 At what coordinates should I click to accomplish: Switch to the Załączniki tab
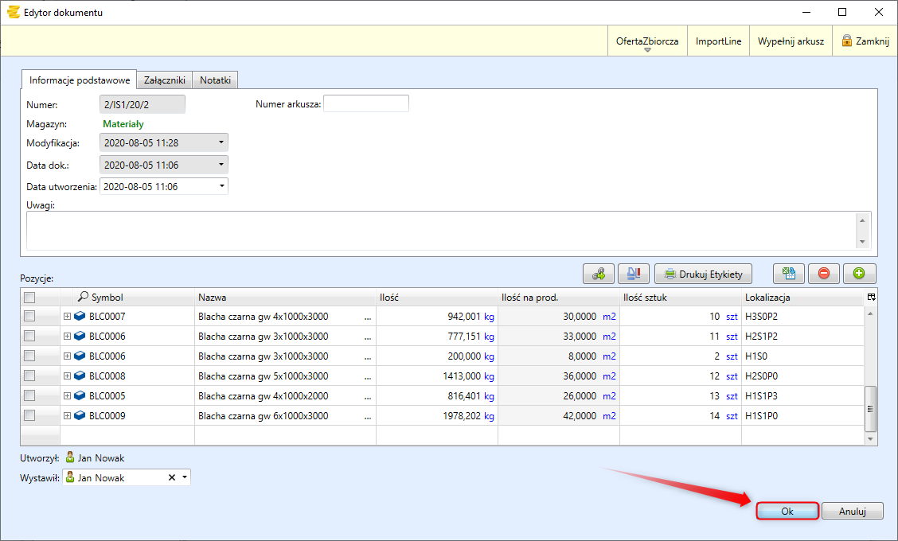point(164,80)
